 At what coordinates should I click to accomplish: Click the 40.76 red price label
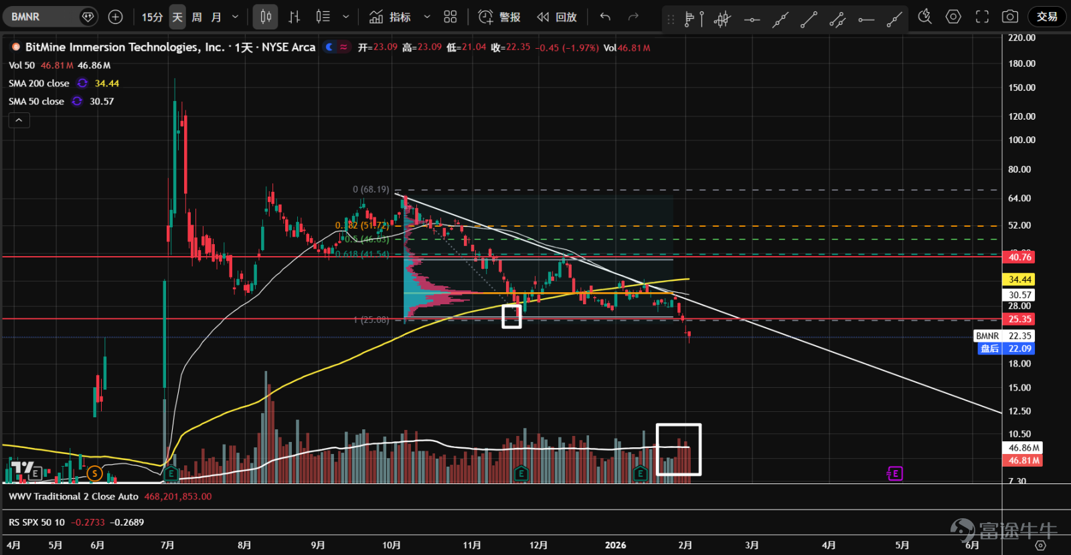coord(1019,257)
